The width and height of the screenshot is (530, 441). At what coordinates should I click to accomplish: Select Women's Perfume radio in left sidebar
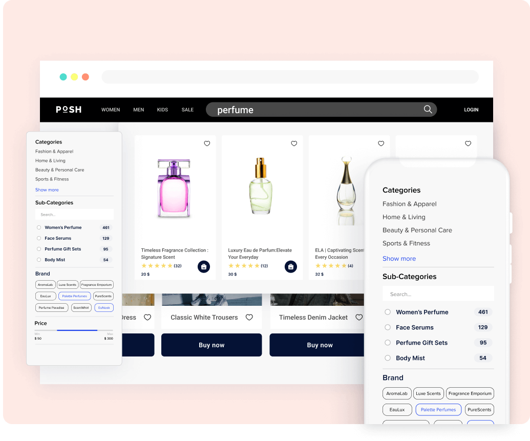click(39, 227)
